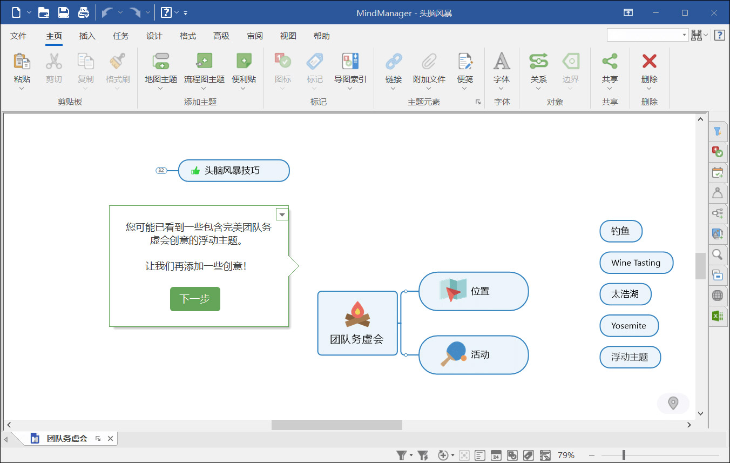Switch to the 插入 ribbon tab
730x463 pixels.
(87, 36)
